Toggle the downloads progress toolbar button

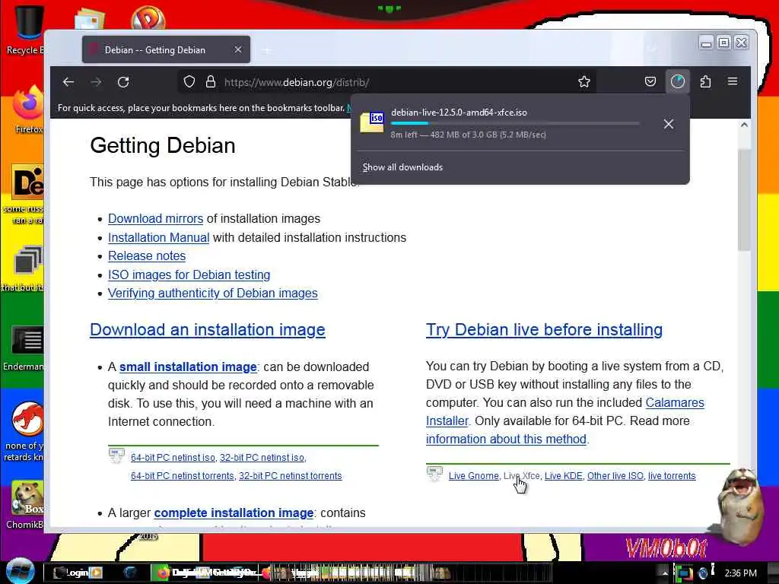click(x=678, y=81)
